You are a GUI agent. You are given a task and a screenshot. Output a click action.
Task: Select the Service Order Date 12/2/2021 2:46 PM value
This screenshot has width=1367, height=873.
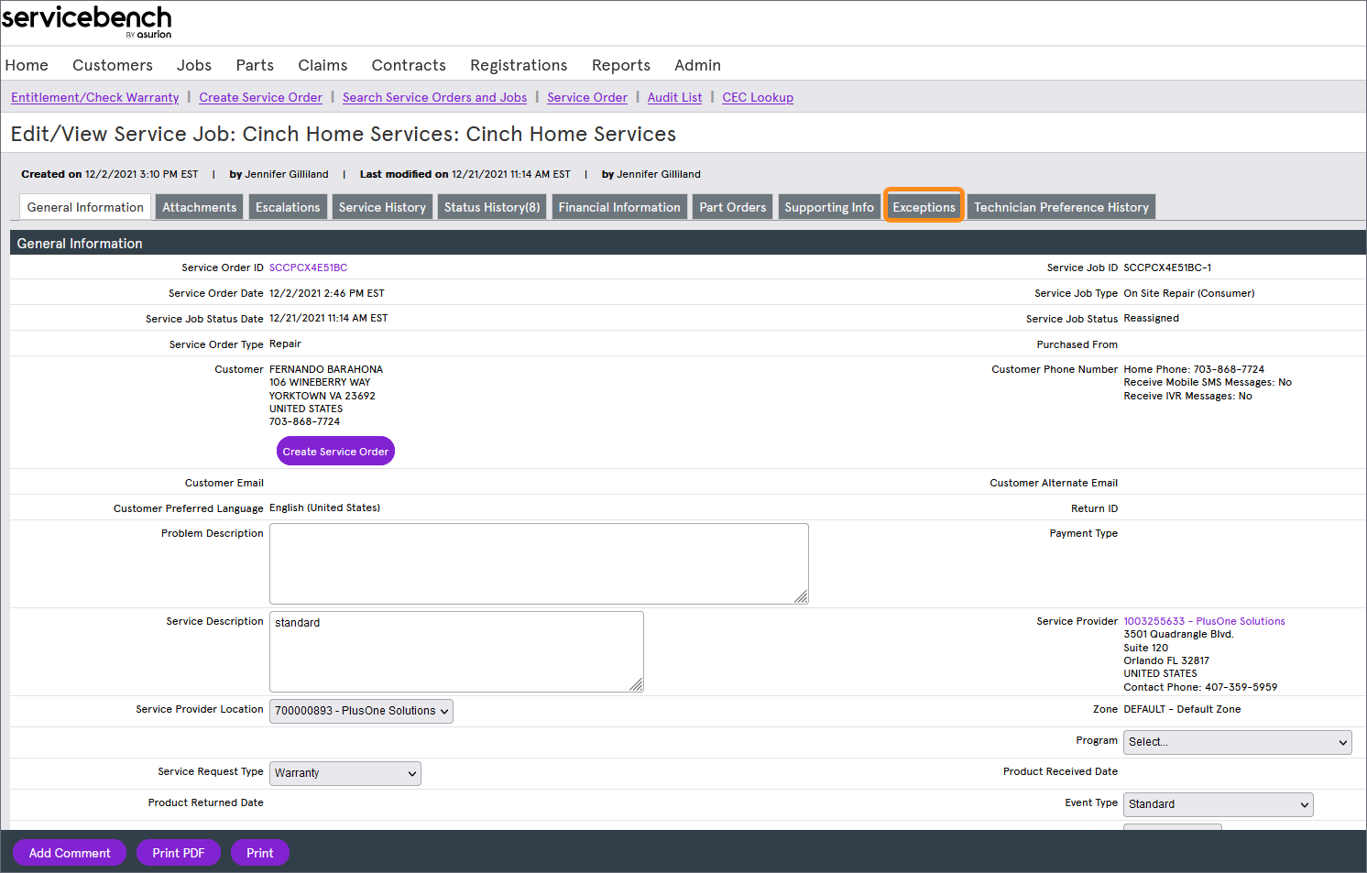pyautogui.click(x=327, y=293)
